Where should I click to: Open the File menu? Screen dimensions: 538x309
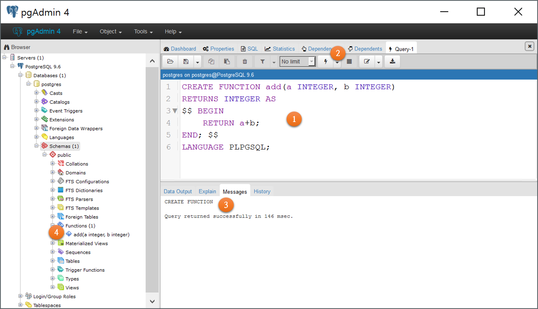(80, 32)
